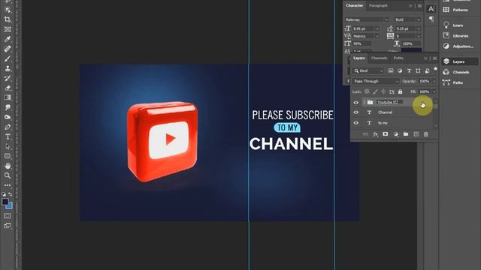Create new fill or adjustment layer
Viewport: 481px width, 270px height.
(396, 134)
